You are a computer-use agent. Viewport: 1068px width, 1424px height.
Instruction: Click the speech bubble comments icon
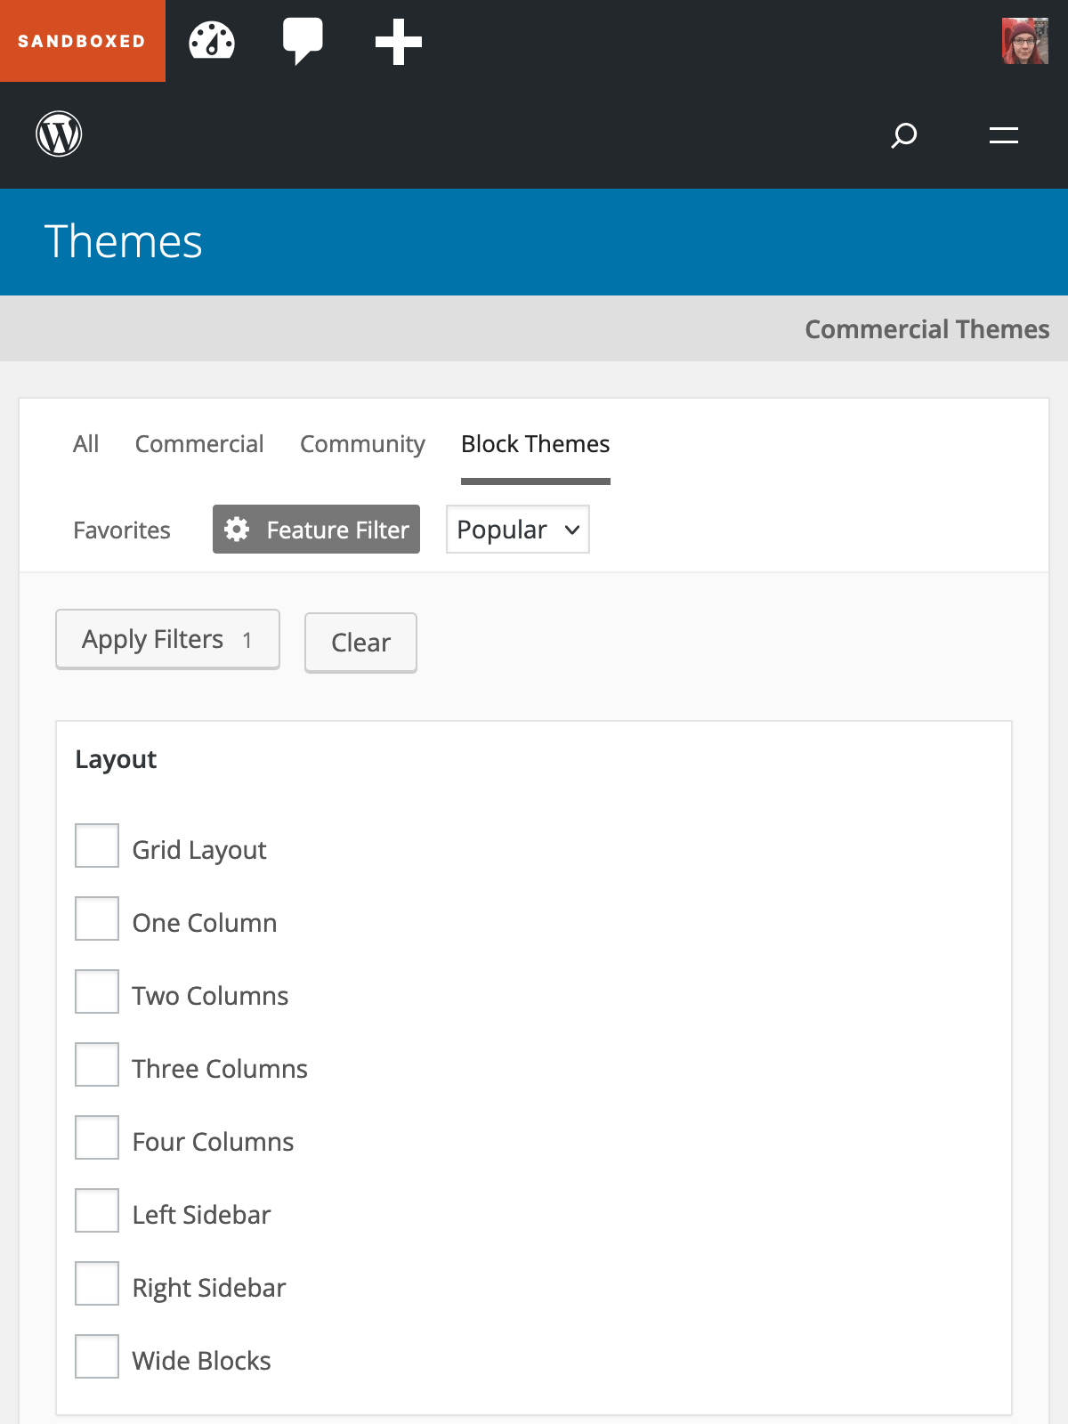[303, 41]
